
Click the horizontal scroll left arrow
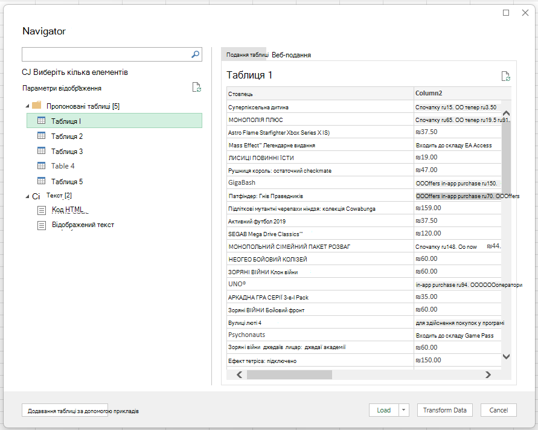[240, 375]
